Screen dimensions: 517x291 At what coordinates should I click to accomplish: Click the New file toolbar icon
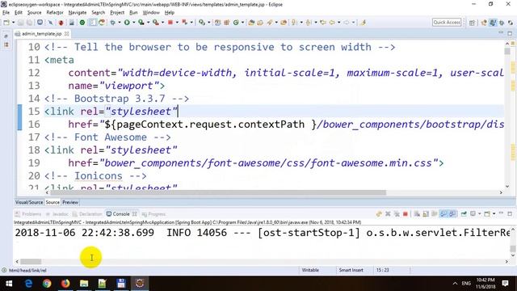[6, 23]
